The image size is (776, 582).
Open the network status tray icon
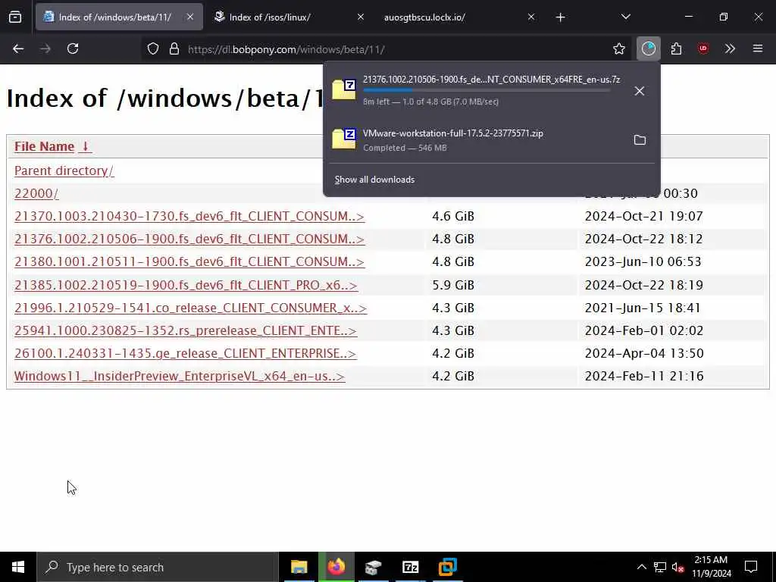click(x=660, y=567)
